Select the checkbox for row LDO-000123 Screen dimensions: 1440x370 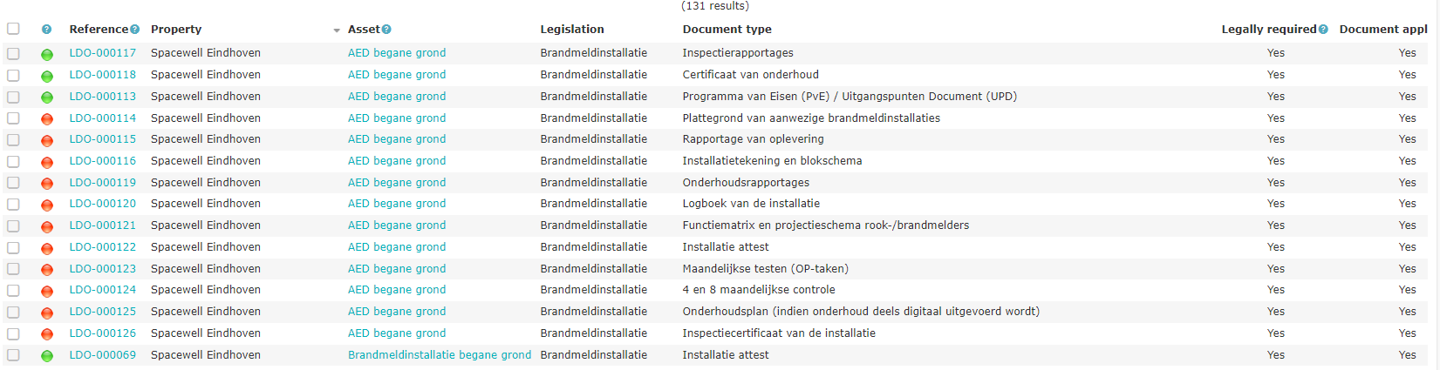pos(13,269)
